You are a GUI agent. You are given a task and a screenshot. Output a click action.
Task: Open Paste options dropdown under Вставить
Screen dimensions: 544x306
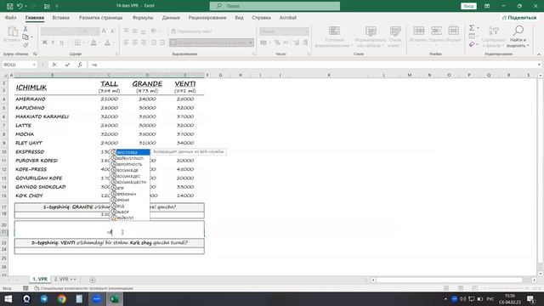pyautogui.click(x=12, y=44)
